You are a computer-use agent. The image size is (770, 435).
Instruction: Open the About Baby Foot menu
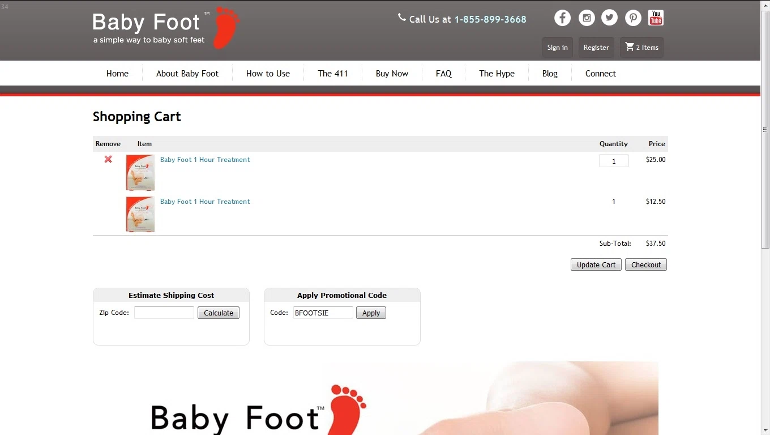(187, 73)
